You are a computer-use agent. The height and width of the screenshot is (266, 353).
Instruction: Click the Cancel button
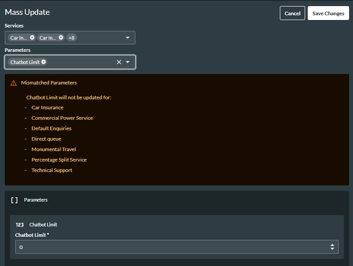(x=292, y=13)
